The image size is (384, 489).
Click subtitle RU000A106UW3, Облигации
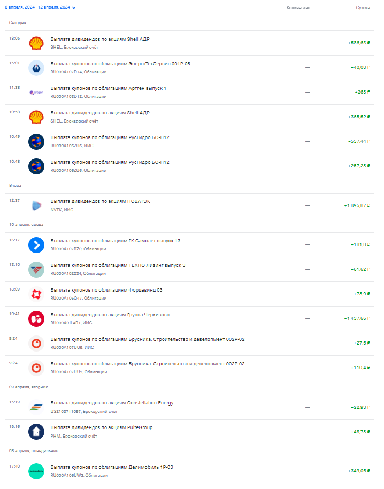tap(79, 476)
